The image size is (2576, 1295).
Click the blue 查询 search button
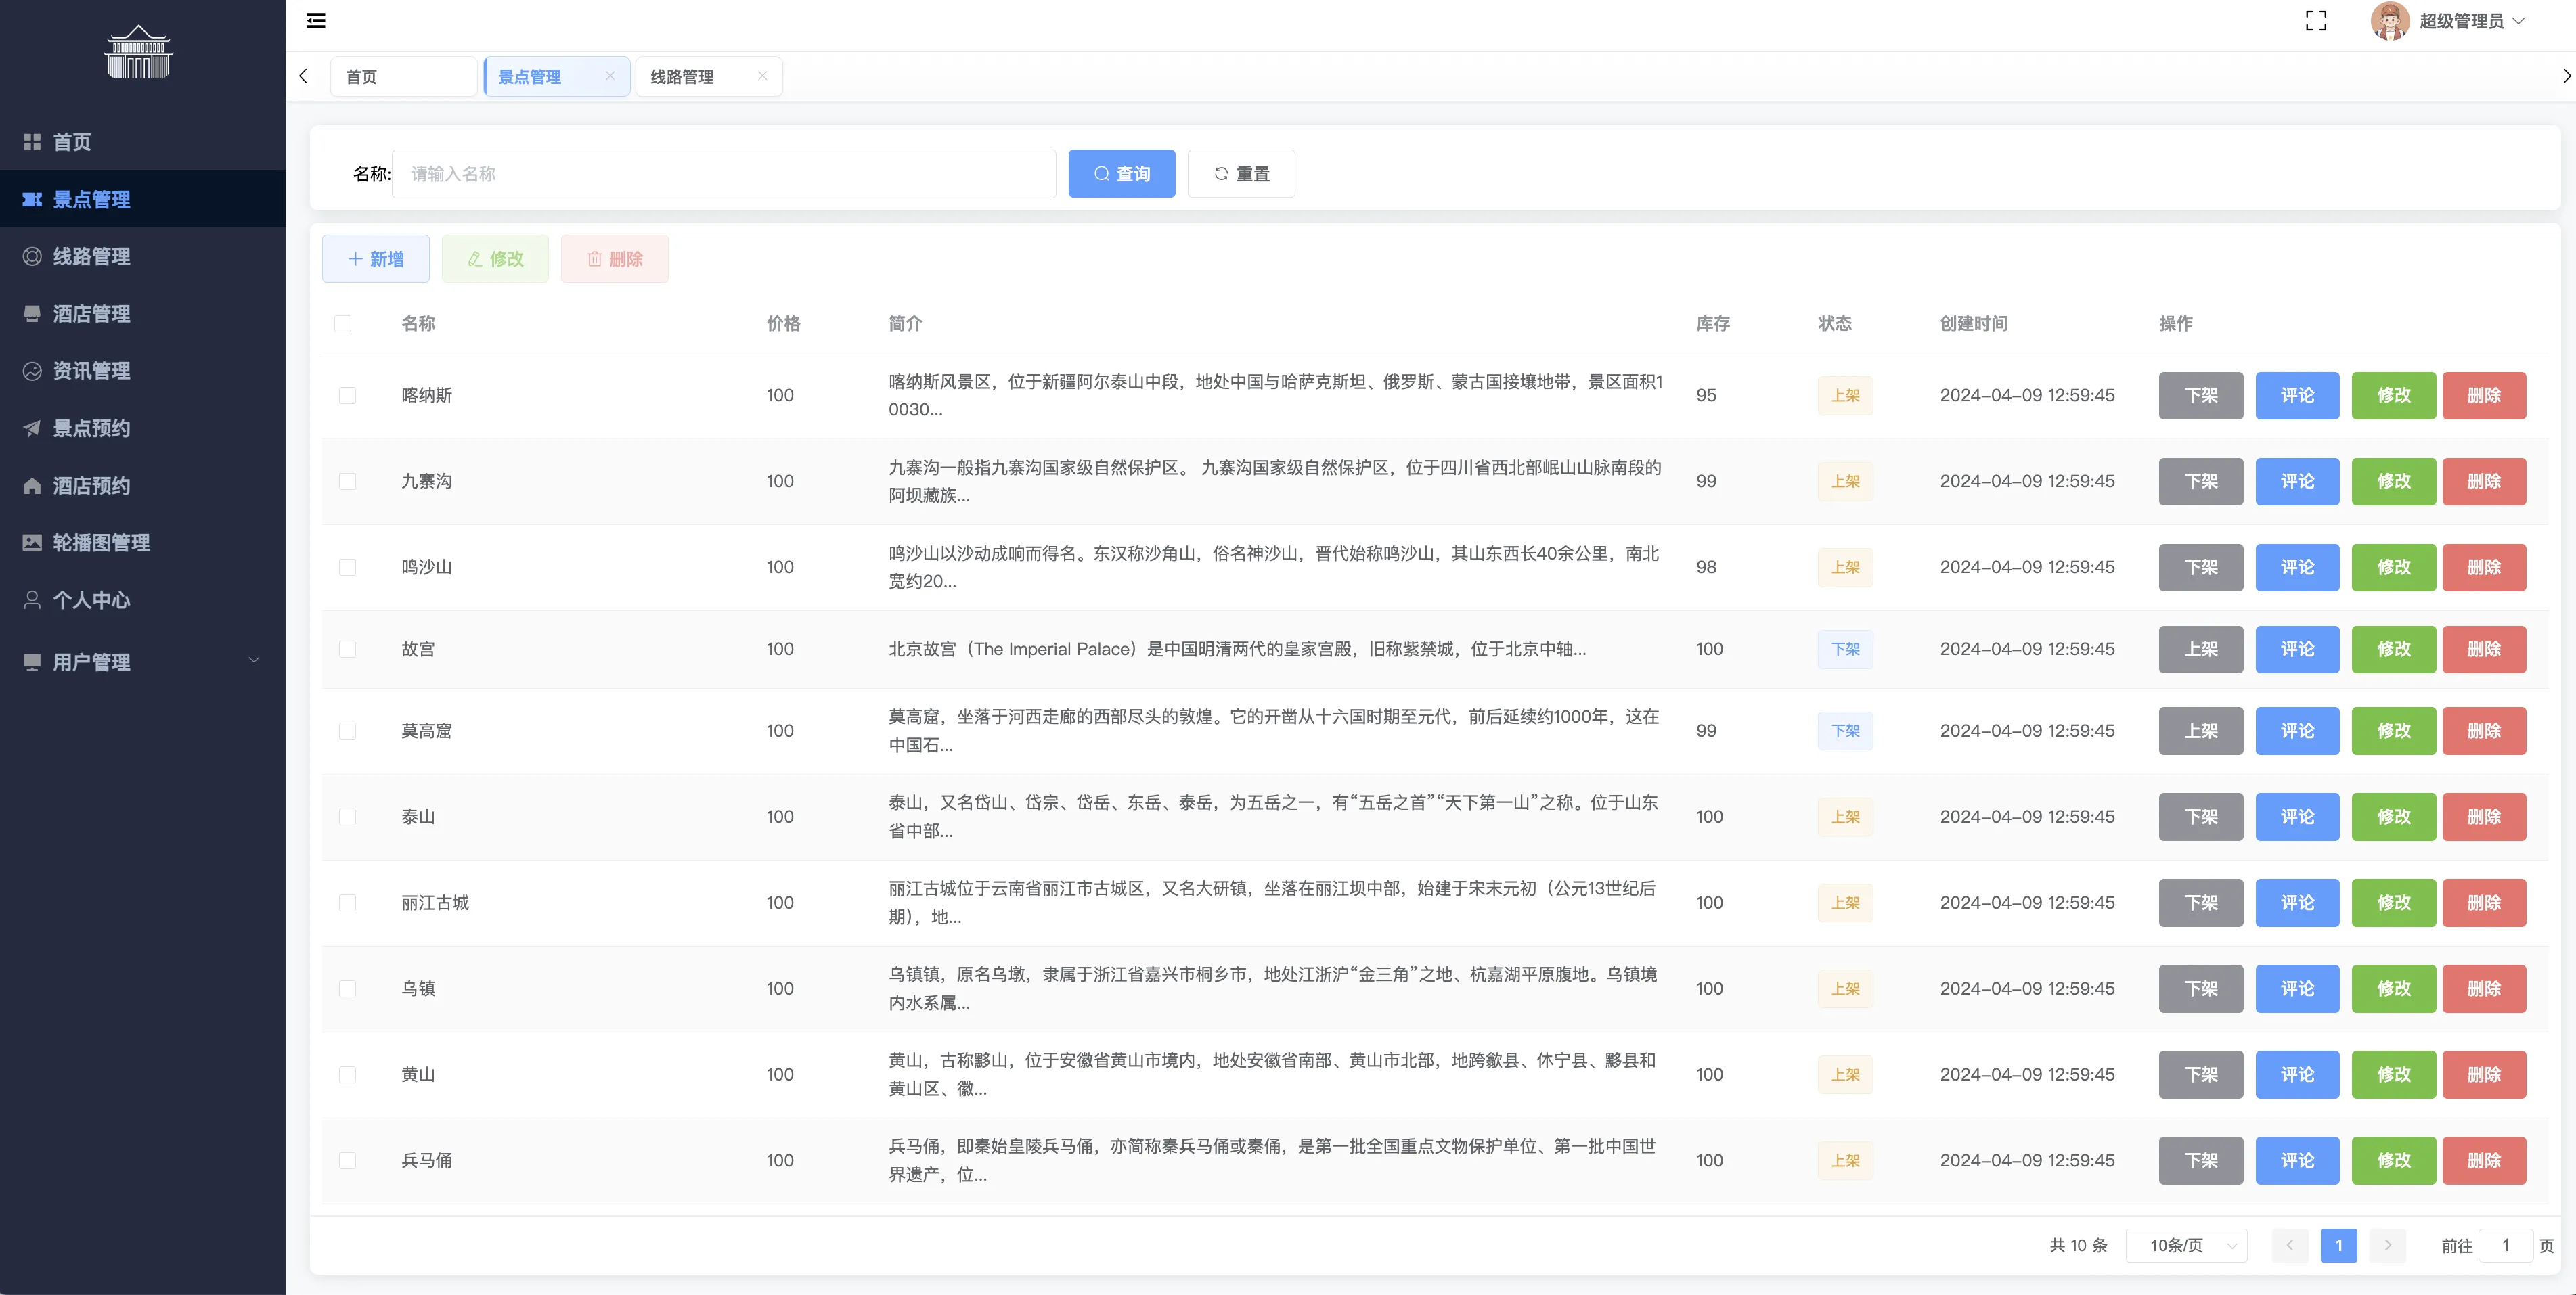(1121, 174)
